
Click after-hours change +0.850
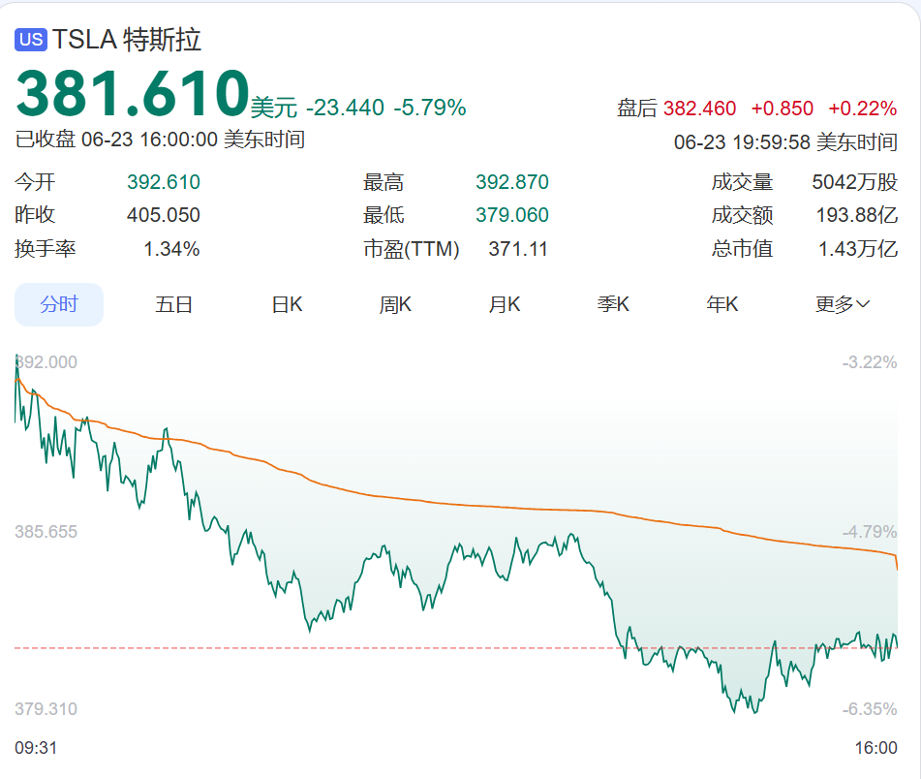coord(783,109)
